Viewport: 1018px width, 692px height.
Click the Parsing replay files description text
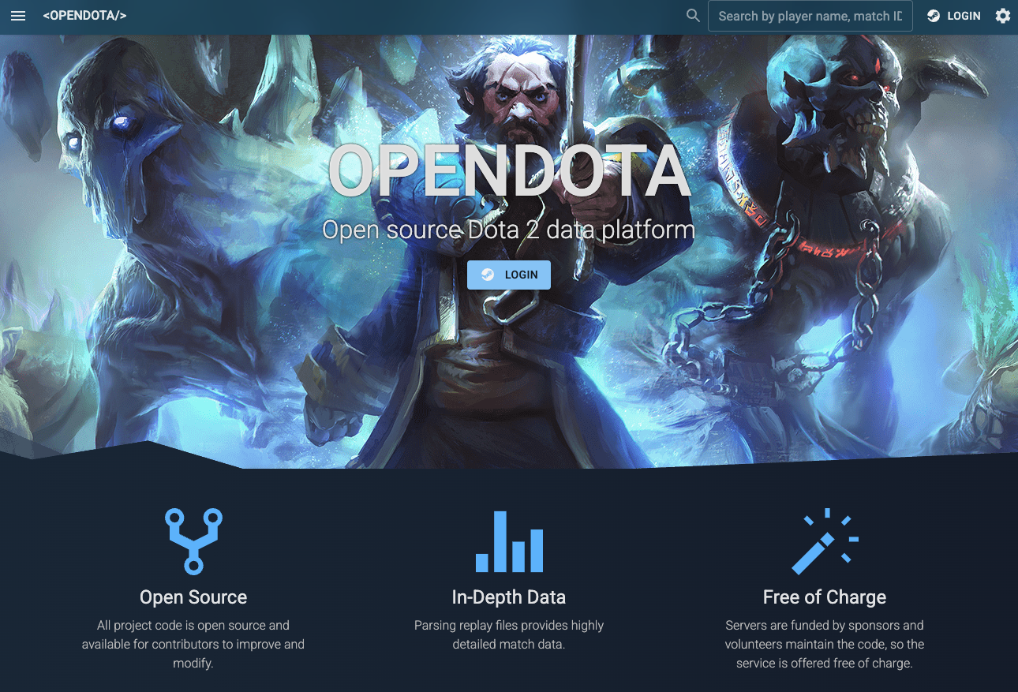click(509, 634)
